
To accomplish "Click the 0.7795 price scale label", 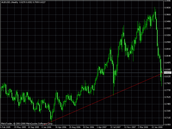I will tap(168, 90).
